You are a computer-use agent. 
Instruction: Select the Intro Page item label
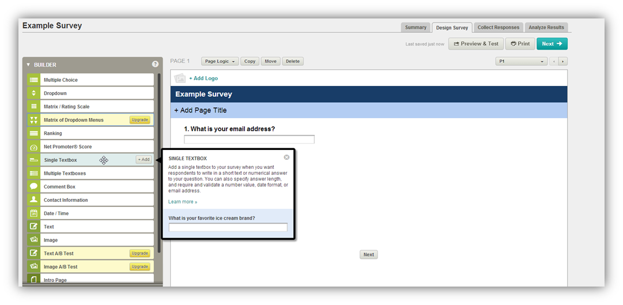55,280
